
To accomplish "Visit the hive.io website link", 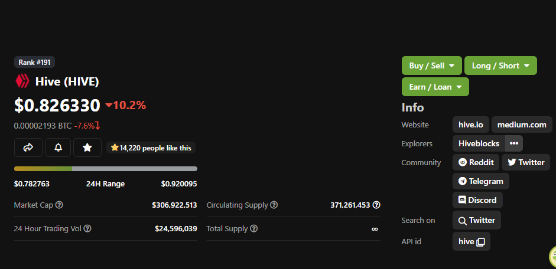I will tap(470, 124).
